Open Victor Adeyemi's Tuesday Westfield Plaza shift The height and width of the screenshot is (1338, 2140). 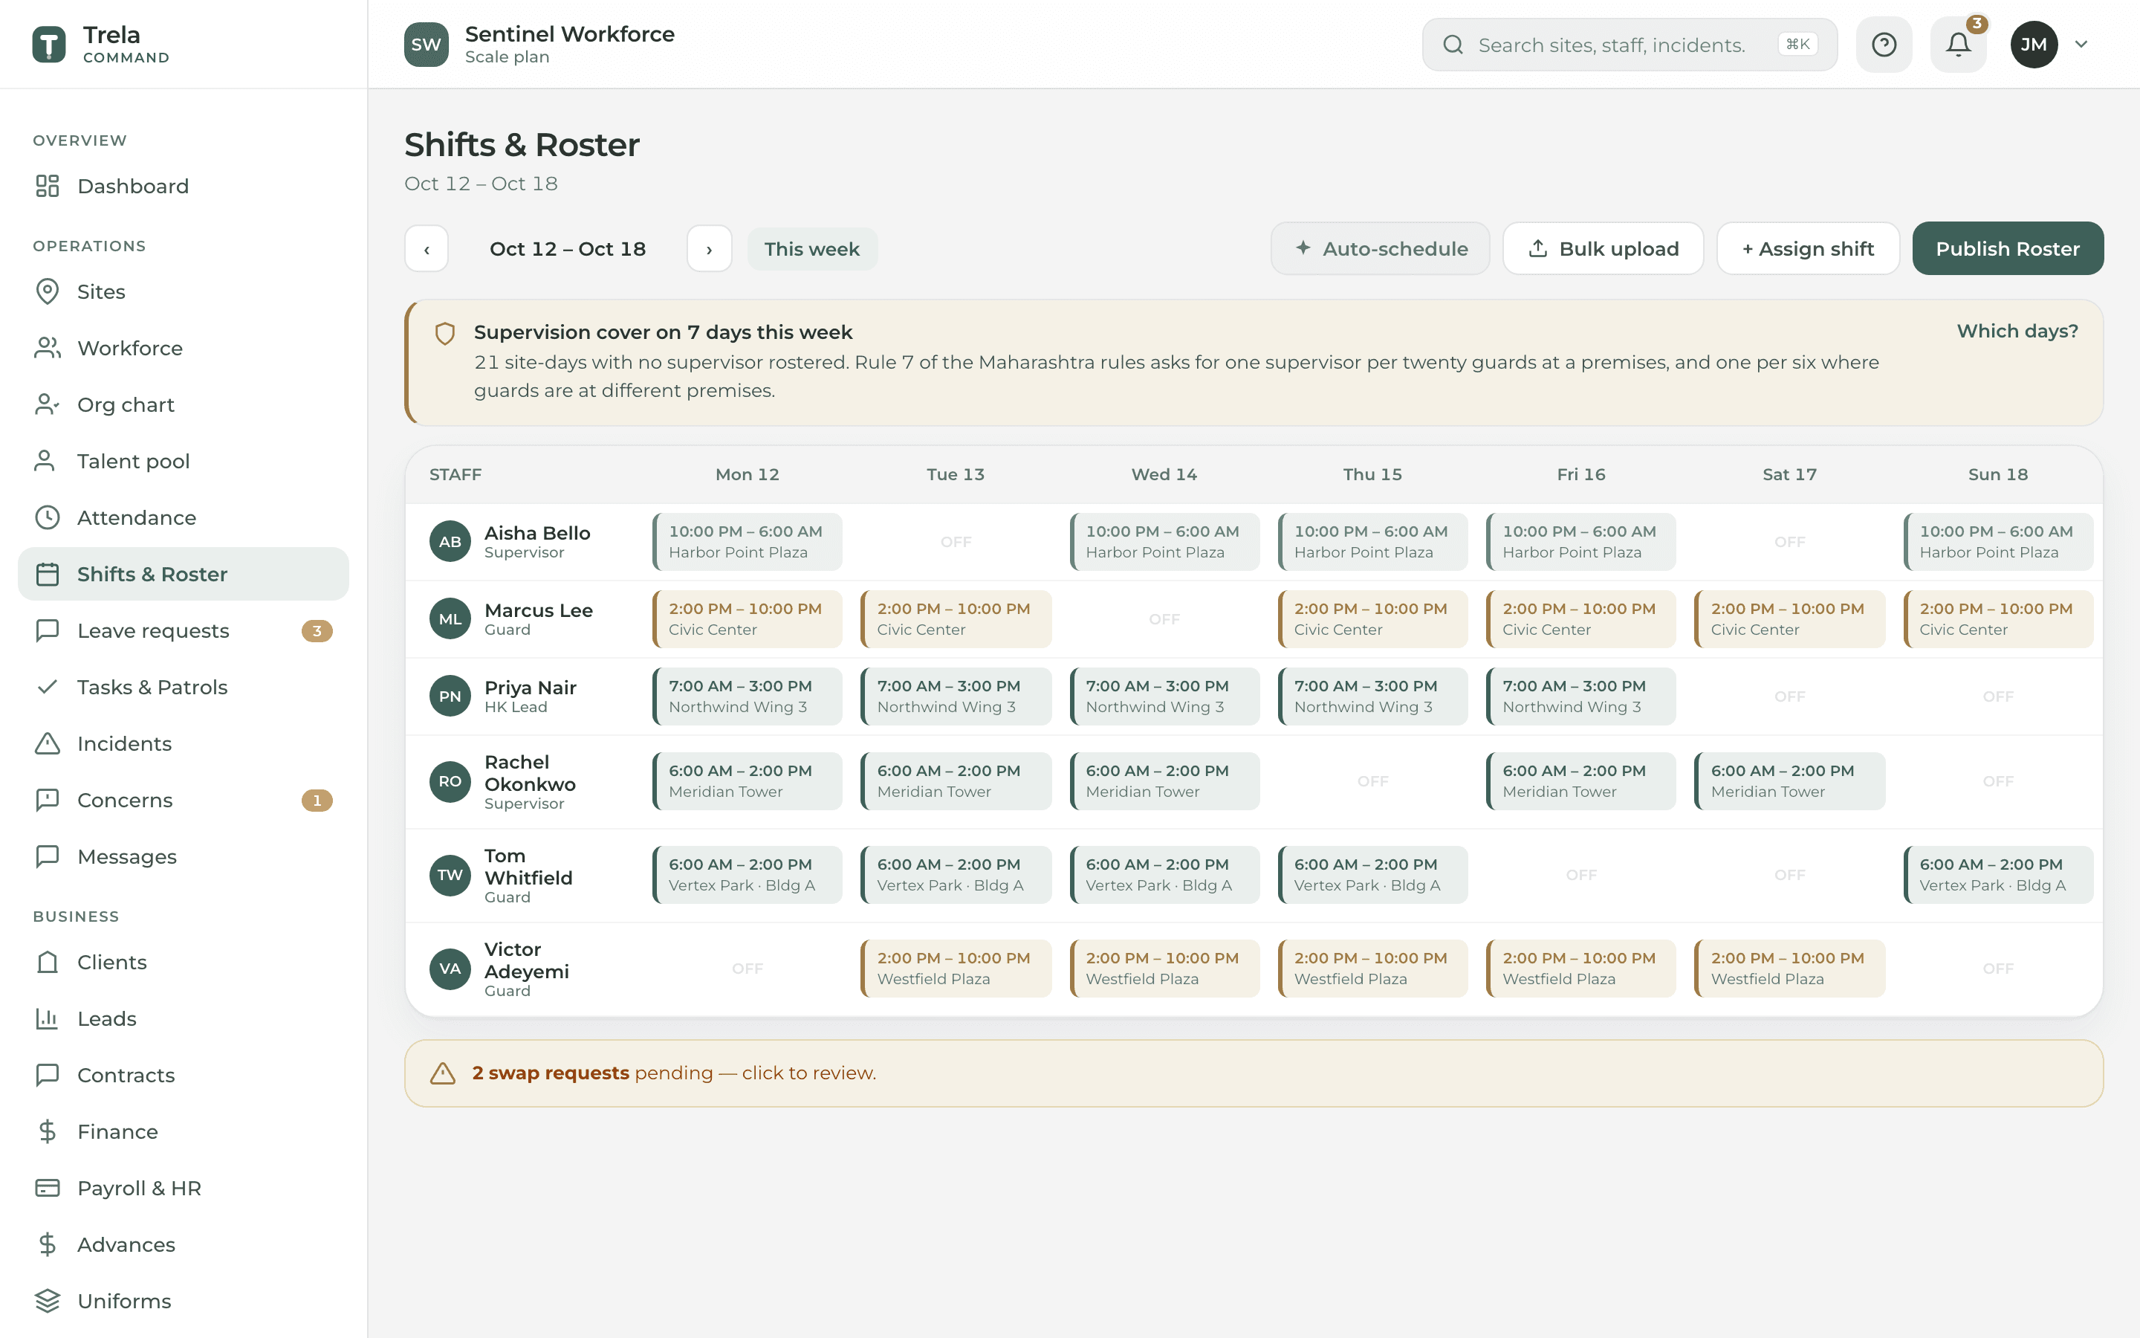pyautogui.click(x=955, y=968)
